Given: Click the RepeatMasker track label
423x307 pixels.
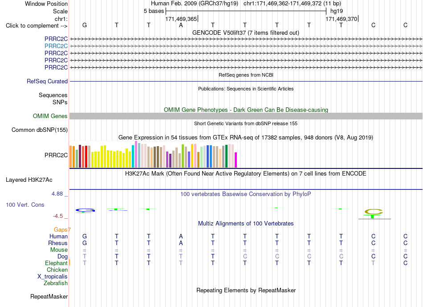Looking at the screenshot, I should [x=49, y=296].
